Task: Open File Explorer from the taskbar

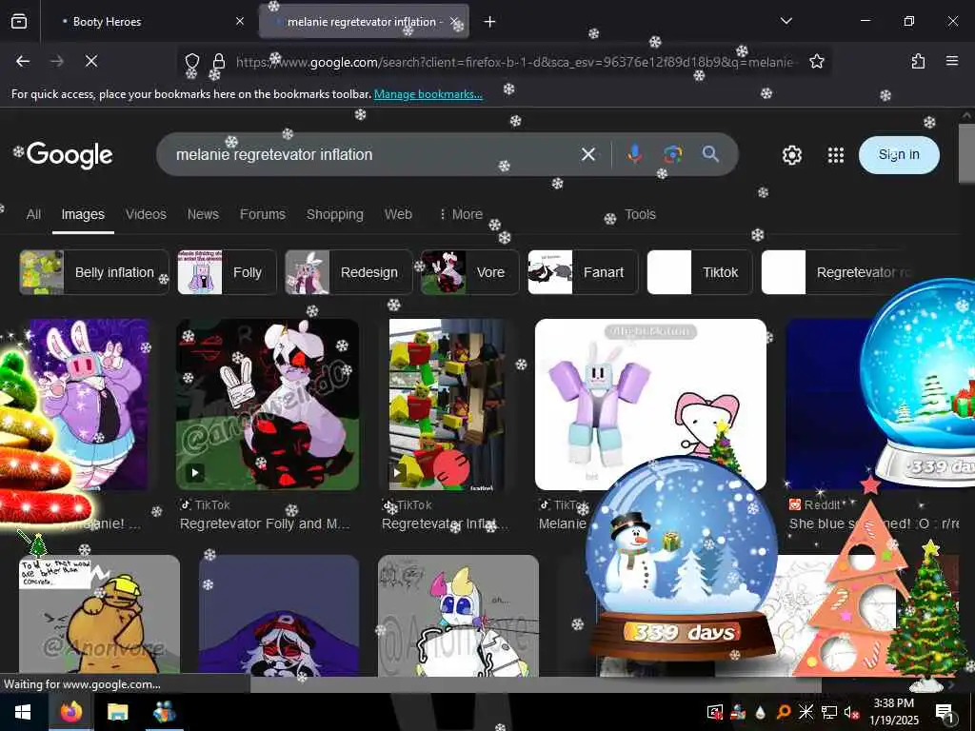Action: [x=117, y=712]
